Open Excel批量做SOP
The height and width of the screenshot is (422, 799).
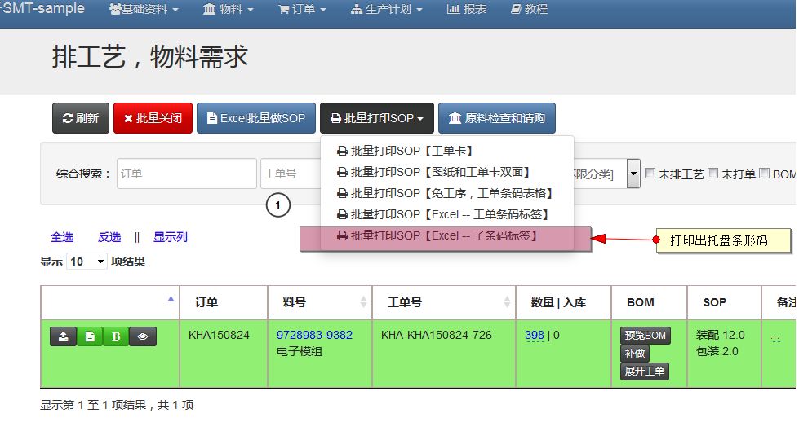coord(255,118)
